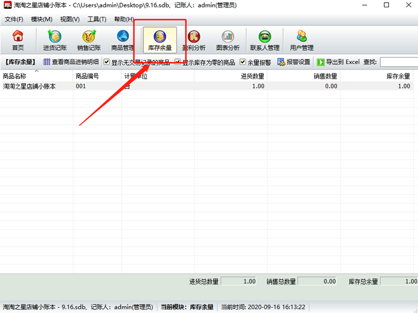
Task: Sort by 商品编号 column header
Action: tap(97, 76)
